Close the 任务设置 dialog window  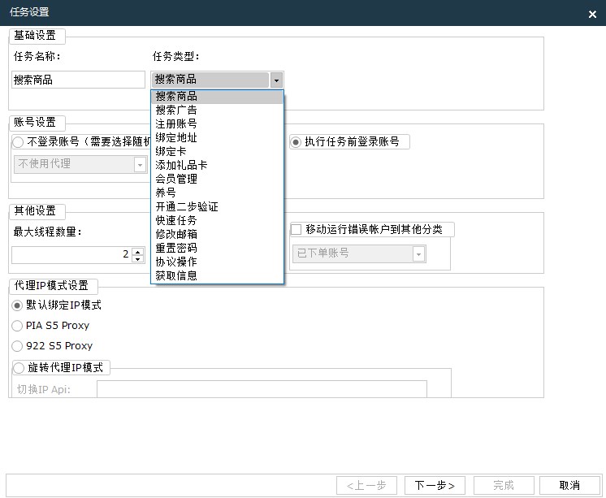point(592,15)
